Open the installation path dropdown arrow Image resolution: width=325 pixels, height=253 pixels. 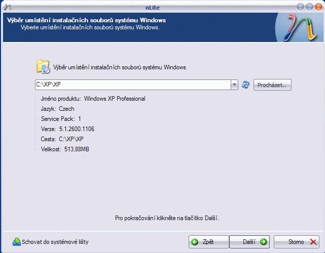(234, 85)
